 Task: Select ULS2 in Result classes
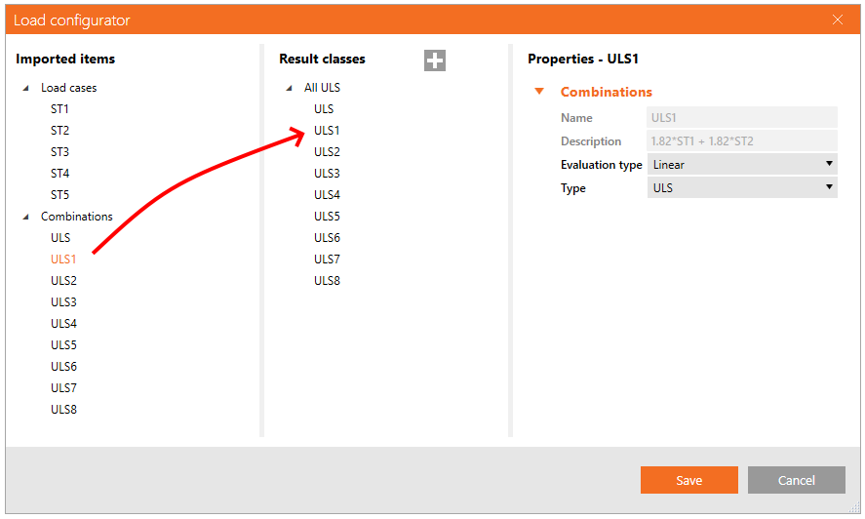pos(327,152)
